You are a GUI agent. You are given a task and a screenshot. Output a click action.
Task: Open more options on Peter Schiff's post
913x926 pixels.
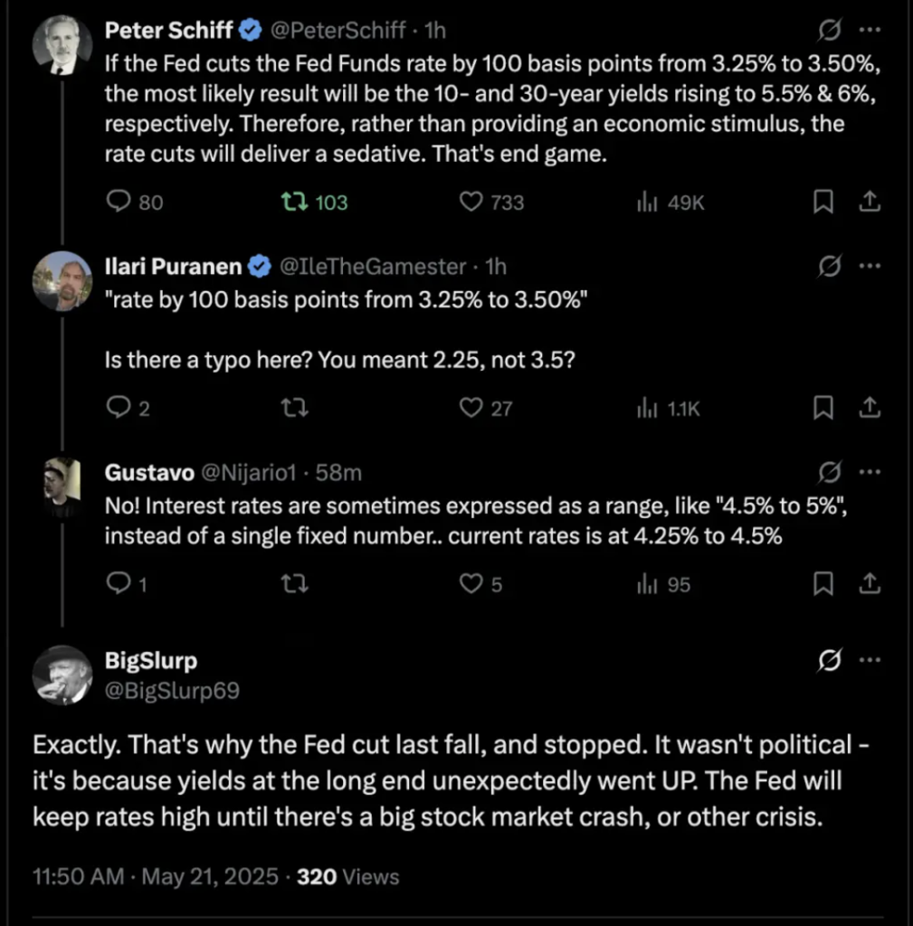click(870, 30)
